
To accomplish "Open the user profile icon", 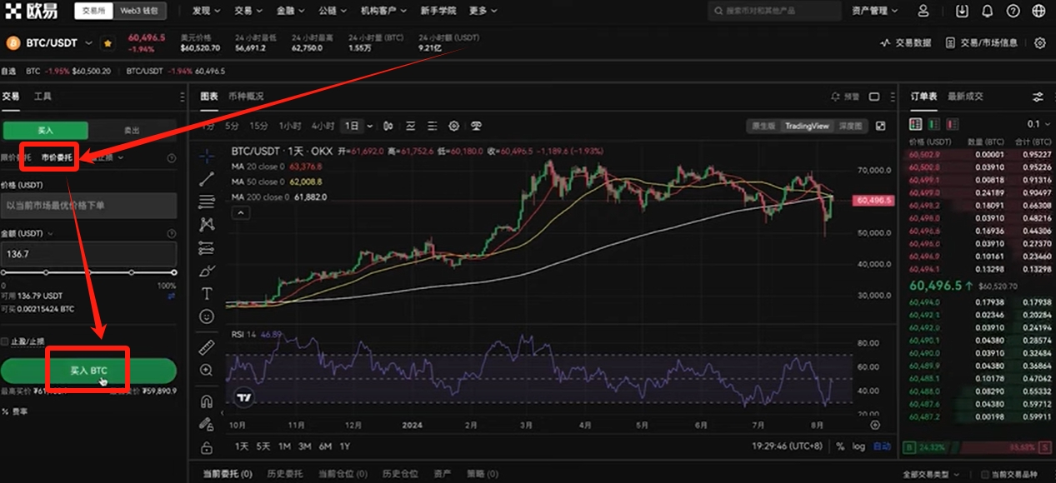I will [923, 11].
